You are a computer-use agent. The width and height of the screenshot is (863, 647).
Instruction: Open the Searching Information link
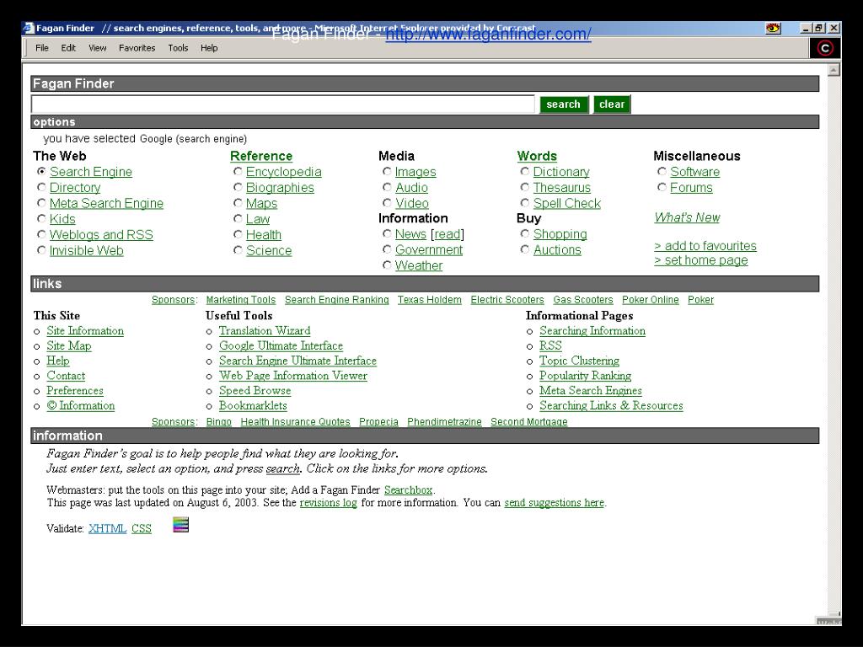click(x=592, y=330)
